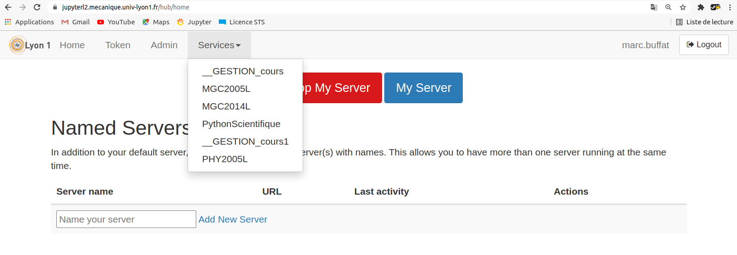Reload the page with the refresh icon

[x=37, y=7]
